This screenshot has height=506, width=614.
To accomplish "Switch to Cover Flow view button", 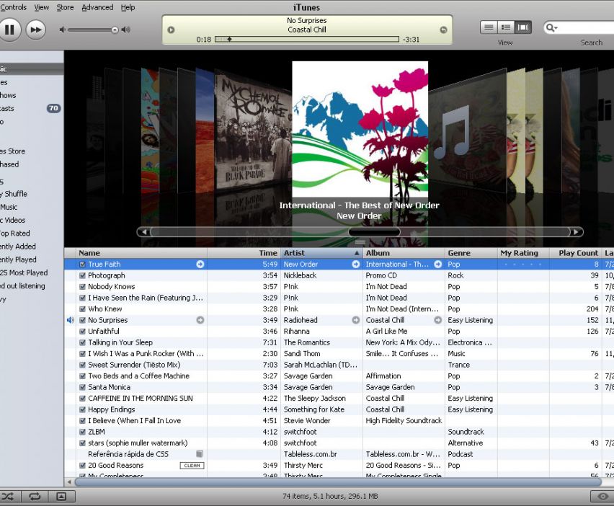I will tap(523, 27).
